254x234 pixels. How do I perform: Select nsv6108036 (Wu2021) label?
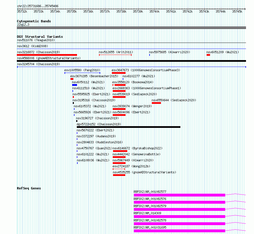(93, 160)
